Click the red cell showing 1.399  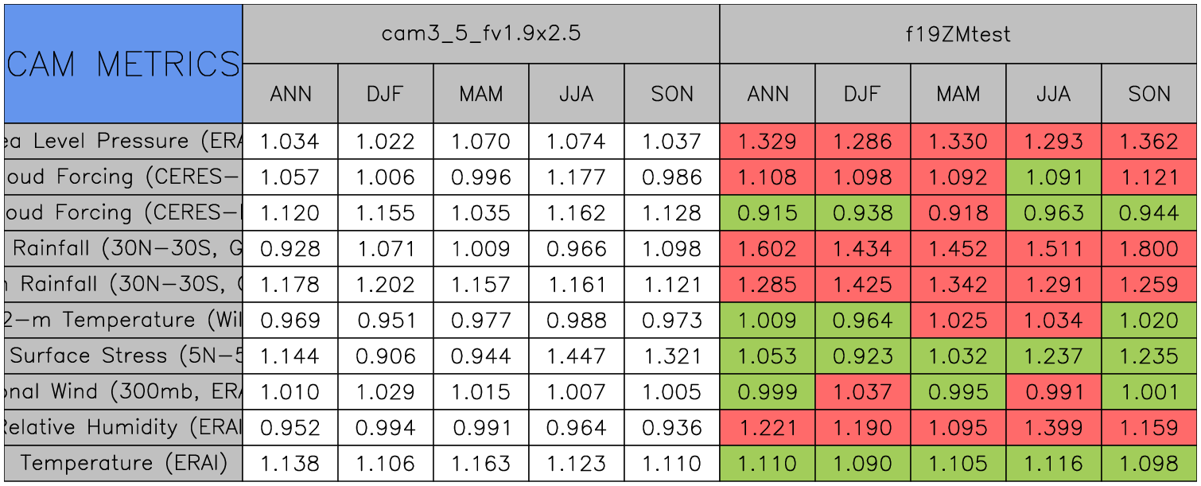(1053, 427)
